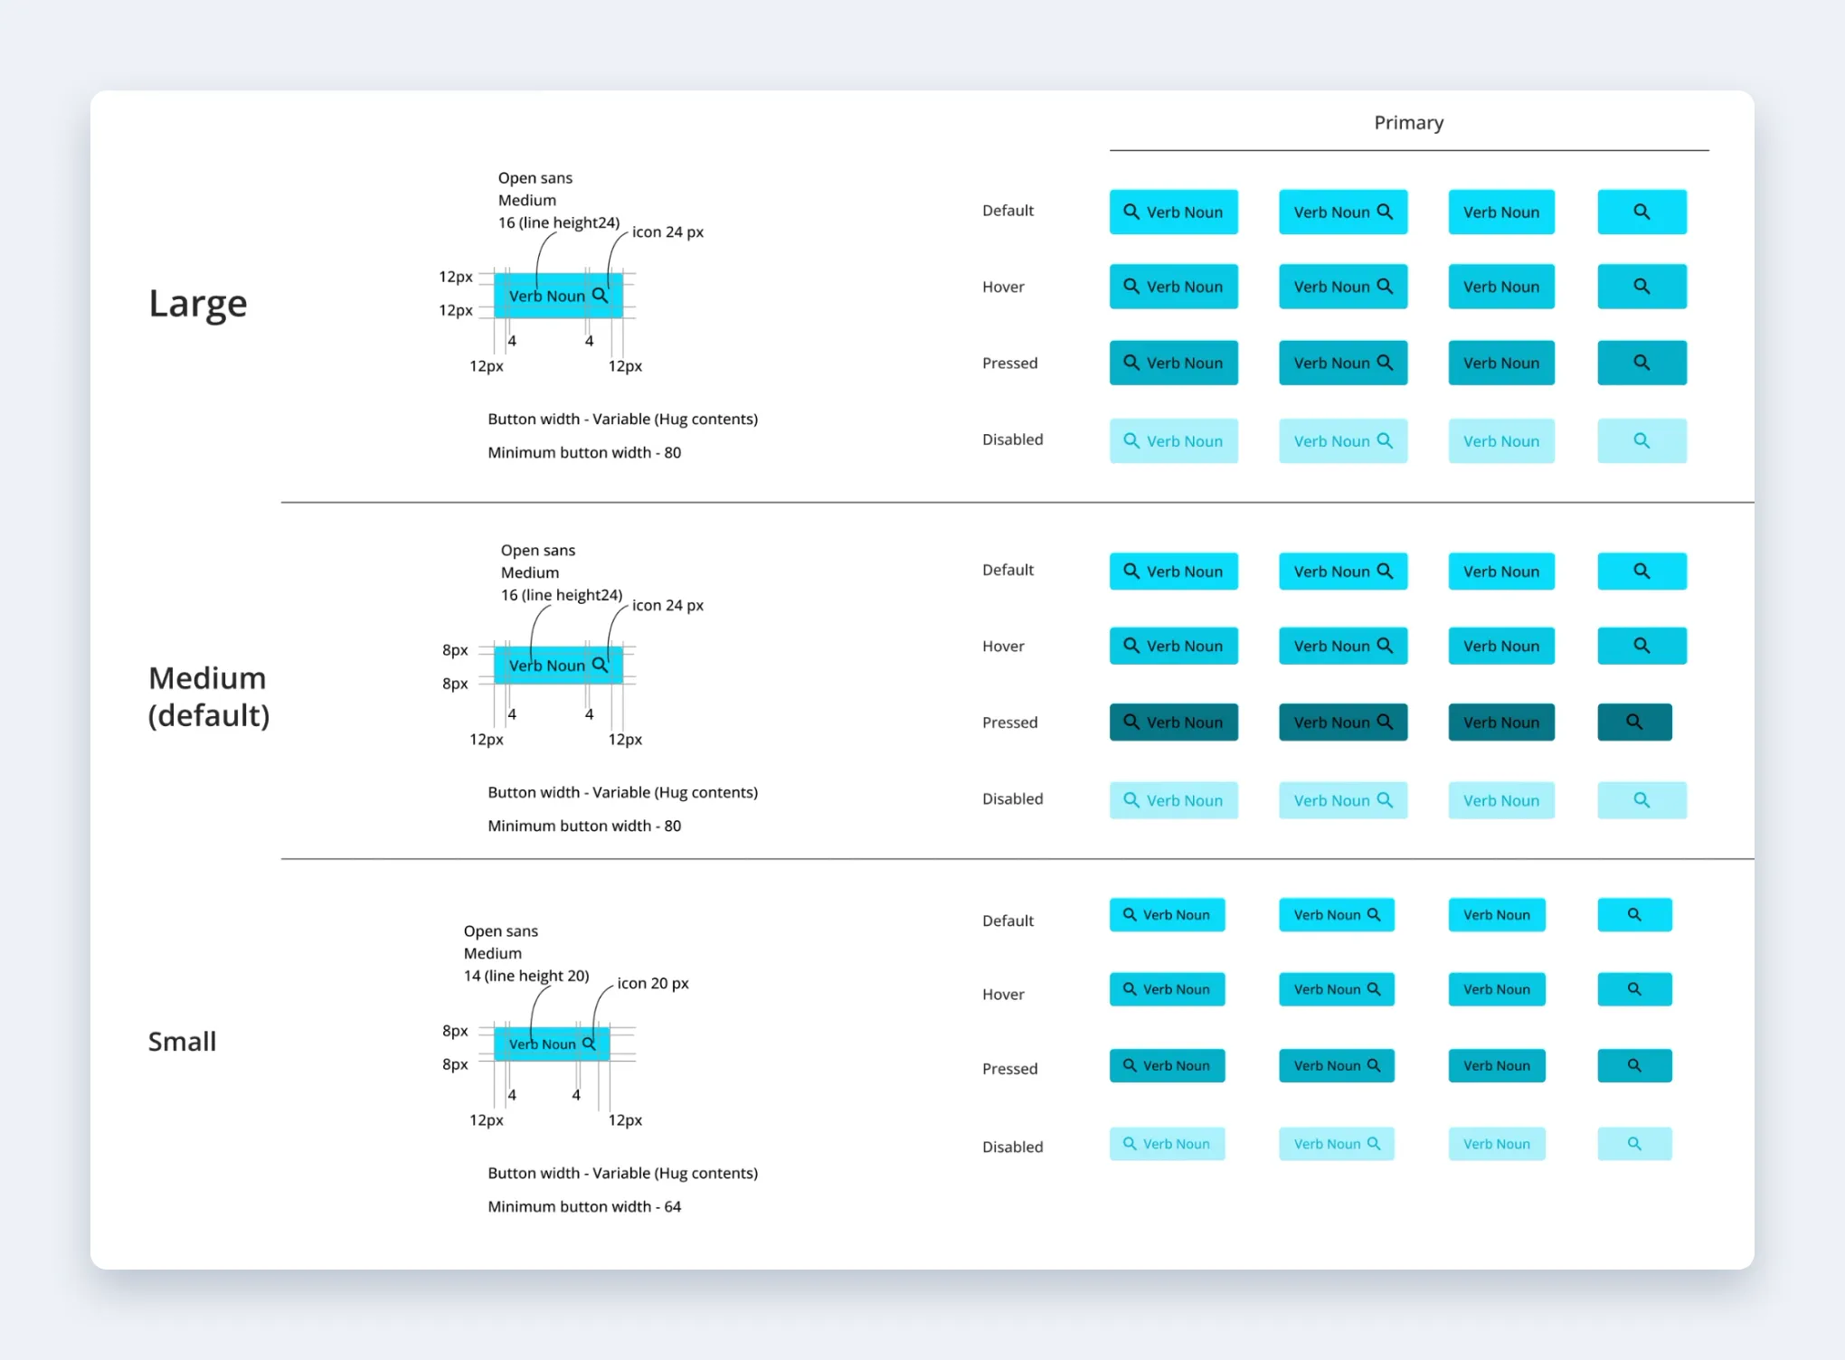Click the Small spec diagram sample Verb Noun button
Viewport: 1845px width, 1360px height.
coord(552,1044)
